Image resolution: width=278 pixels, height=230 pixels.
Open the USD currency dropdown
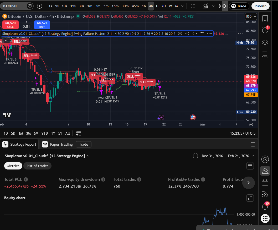[250, 16]
